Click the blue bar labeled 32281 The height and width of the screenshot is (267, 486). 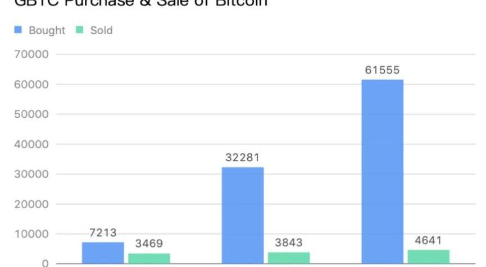[x=243, y=215]
